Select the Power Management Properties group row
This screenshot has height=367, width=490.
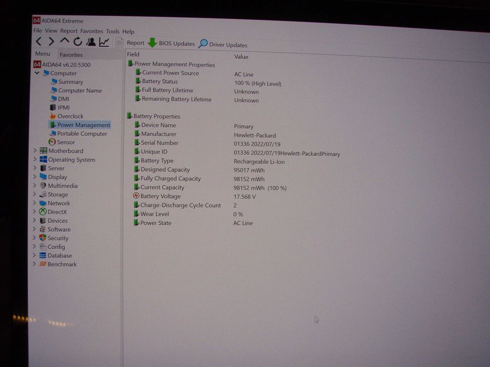[x=171, y=64]
